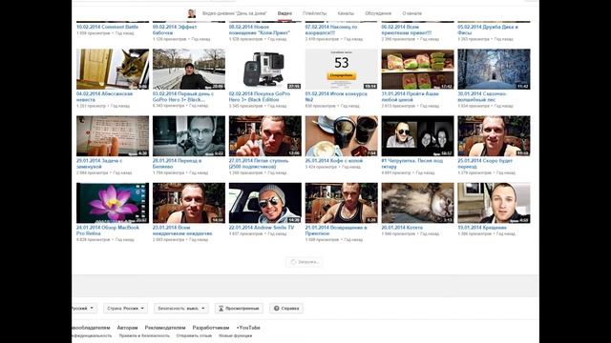Open 'Отправить отзыв' footer link
Image resolution: width=611 pixels, height=343 pixels.
pyautogui.click(x=194, y=335)
